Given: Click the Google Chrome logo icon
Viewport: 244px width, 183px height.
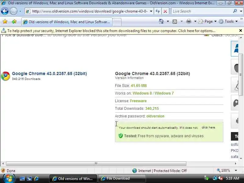Looking at the screenshot, I should 5,76.
